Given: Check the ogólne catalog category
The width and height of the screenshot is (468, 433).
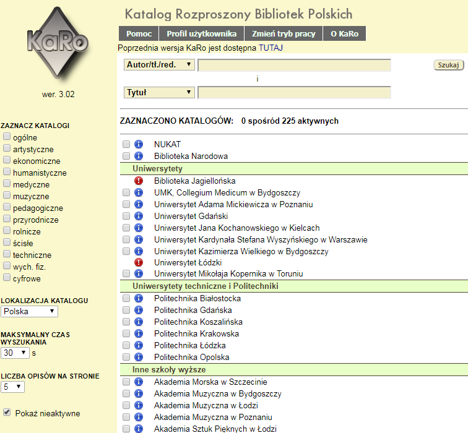Looking at the screenshot, I should [x=7, y=136].
